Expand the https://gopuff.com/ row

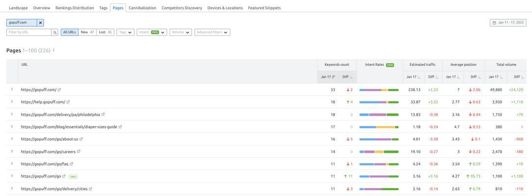tap(12, 90)
